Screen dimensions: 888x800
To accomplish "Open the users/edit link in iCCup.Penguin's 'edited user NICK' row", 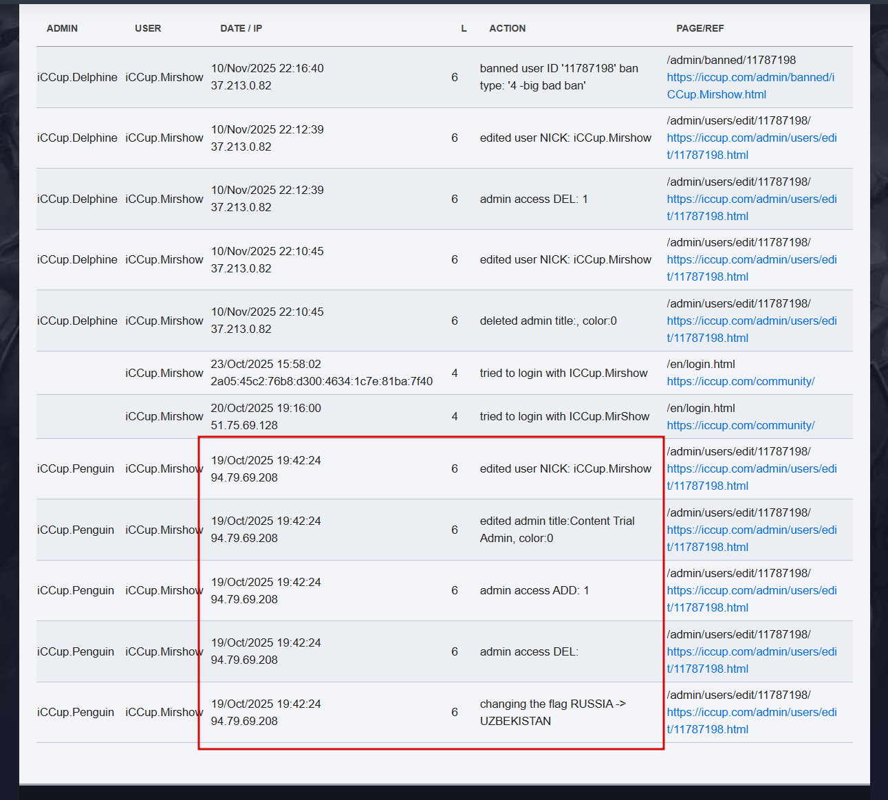I will click(752, 477).
